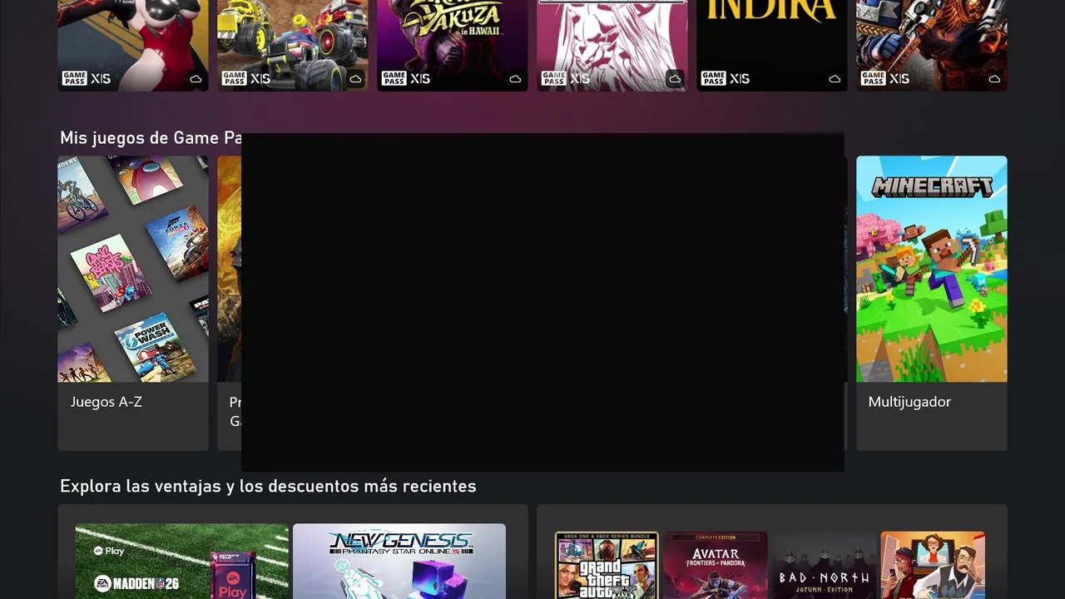The image size is (1065, 599).
Task: Click the X|S badge on the red-dress character tile
Action: coord(101,78)
